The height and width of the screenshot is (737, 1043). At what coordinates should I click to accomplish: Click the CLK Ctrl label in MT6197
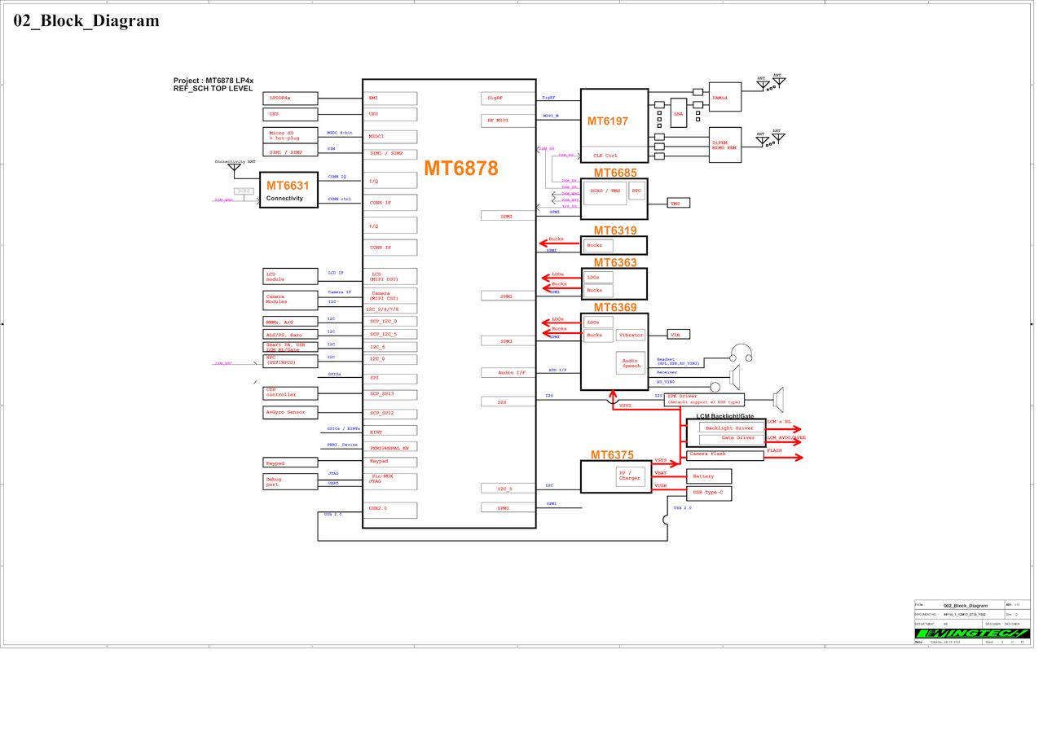(x=605, y=156)
